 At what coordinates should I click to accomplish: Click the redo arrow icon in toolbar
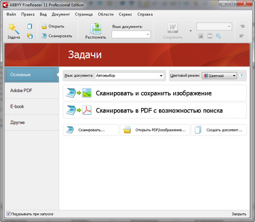tap(242, 26)
